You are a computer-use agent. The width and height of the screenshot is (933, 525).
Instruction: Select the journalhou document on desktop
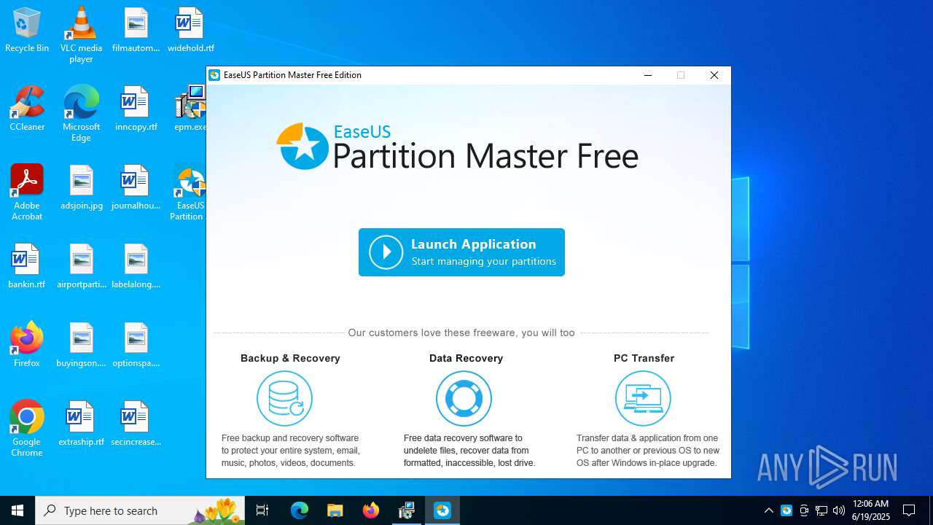click(x=136, y=188)
